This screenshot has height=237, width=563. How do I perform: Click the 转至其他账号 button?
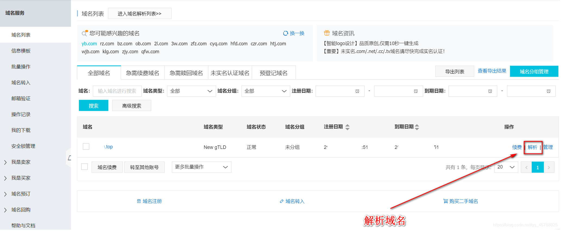click(x=144, y=167)
